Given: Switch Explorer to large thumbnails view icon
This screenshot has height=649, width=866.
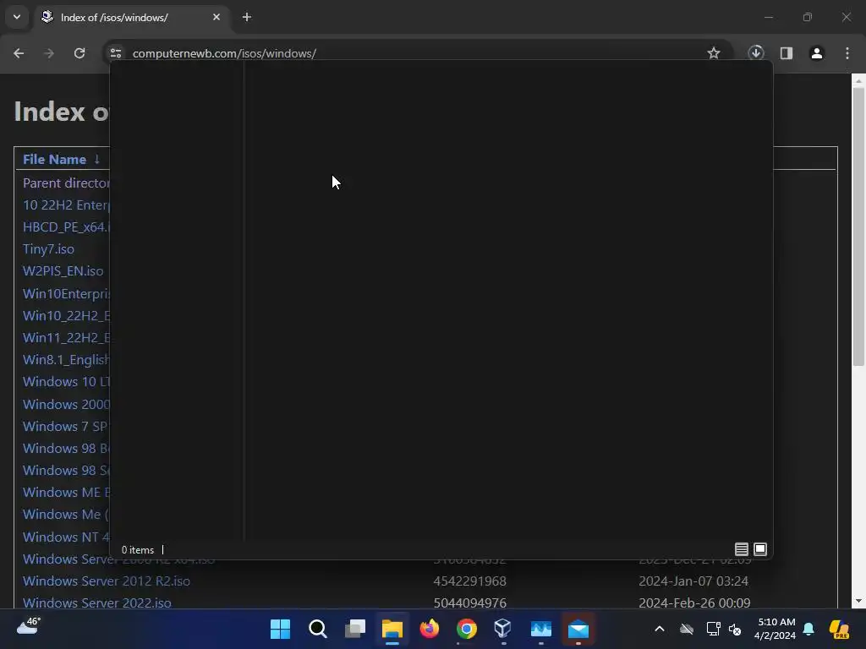Looking at the screenshot, I should pos(760,549).
